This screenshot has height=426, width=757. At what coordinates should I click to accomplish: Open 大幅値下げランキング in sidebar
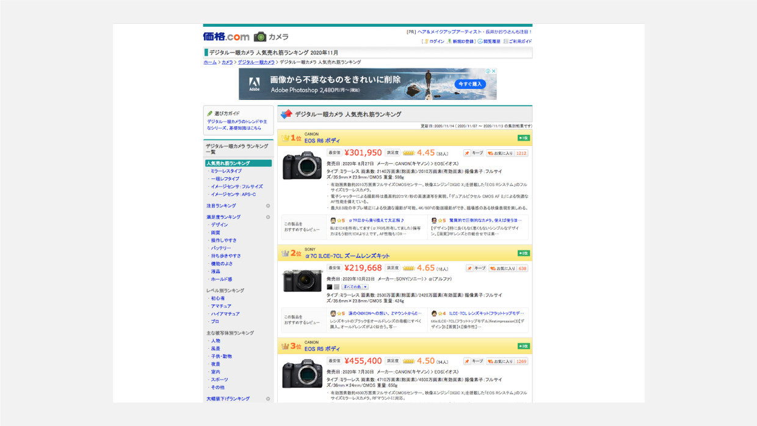click(228, 399)
